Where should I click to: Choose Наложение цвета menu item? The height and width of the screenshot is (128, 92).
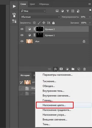63,105
